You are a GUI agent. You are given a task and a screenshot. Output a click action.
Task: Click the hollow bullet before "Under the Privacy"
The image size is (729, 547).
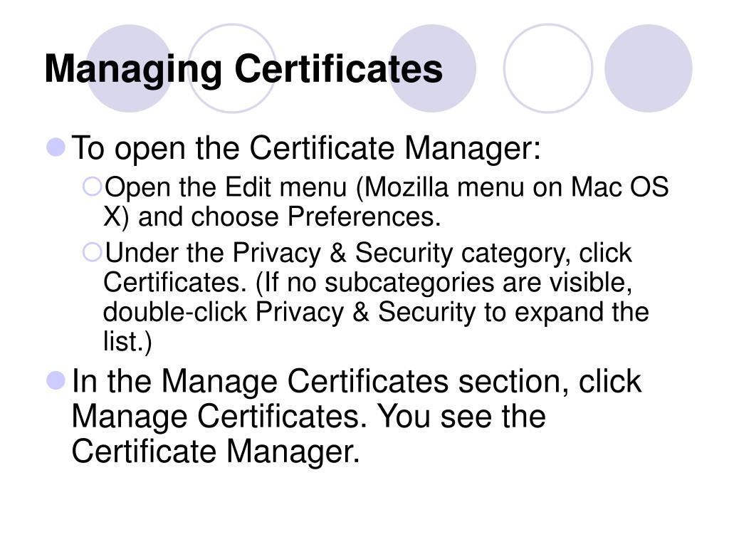(92, 253)
